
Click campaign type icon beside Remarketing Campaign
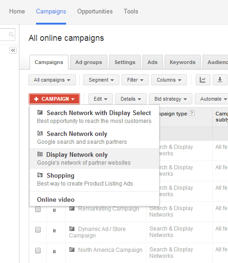[x=72, y=208]
